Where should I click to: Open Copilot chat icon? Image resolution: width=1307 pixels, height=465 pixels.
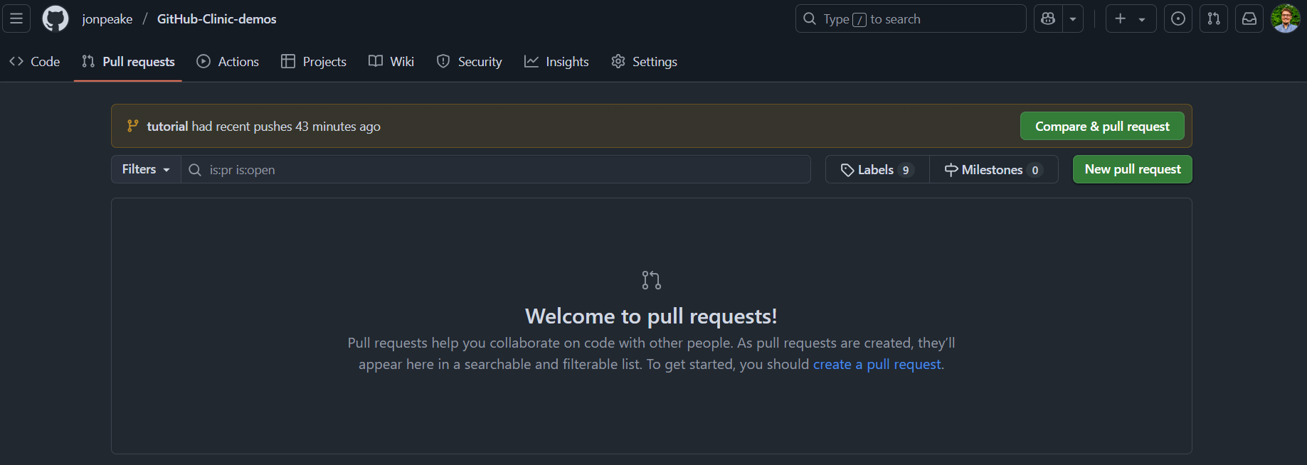point(1048,19)
